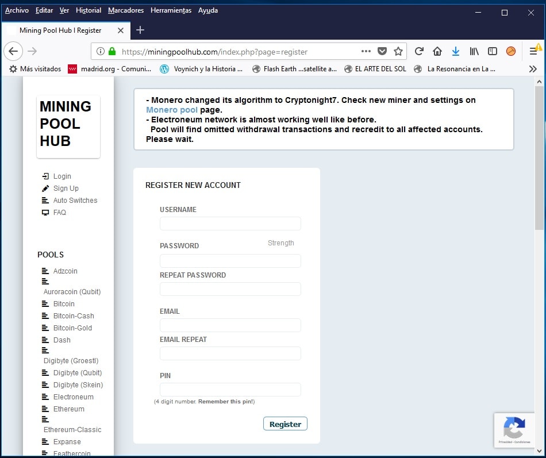The height and width of the screenshot is (458, 546).
Task: Open the page actions three-dot menu
Action: click(x=366, y=51)
